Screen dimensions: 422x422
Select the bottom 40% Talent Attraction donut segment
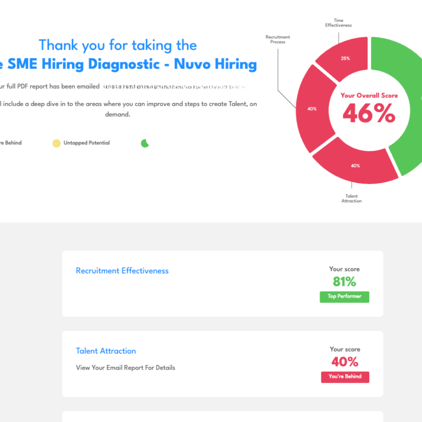tap(355, 166)
